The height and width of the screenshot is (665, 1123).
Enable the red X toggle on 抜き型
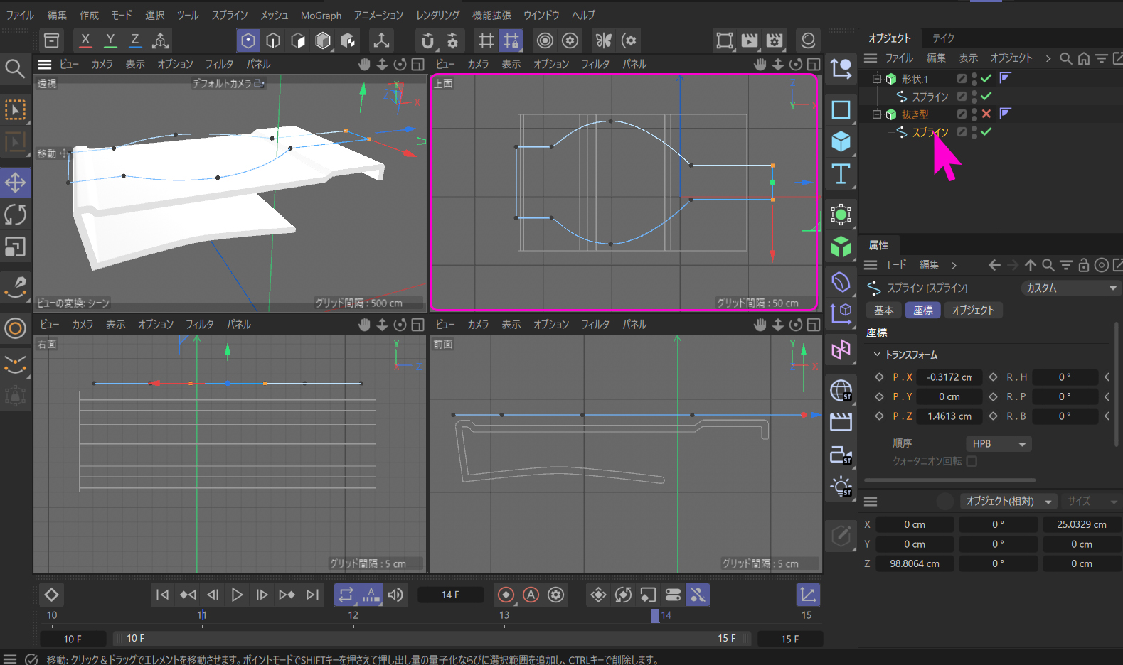986,114
